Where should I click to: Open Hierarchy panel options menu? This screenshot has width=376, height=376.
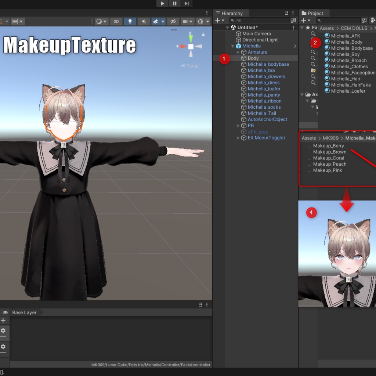point(293,13)
